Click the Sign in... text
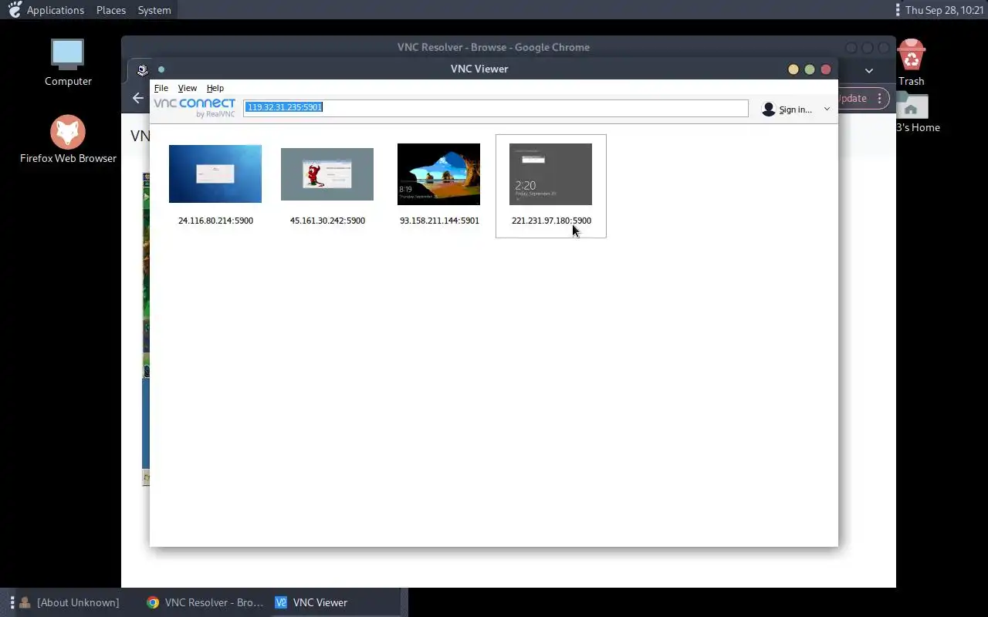This screenshot has width=988, height=617. click(795, 110)
